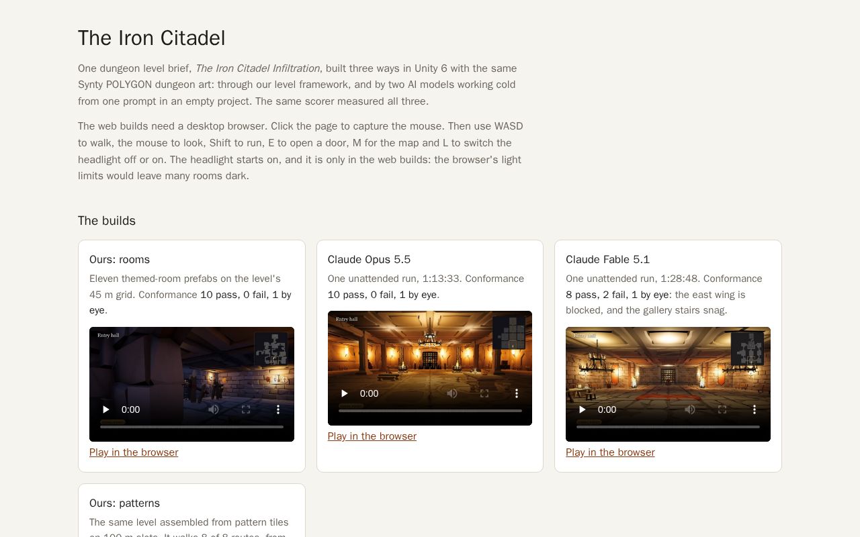Screen dimensions: 860x537
Task: Click the Claude Fable 5.1 time display 0:00
Action: 607,409
